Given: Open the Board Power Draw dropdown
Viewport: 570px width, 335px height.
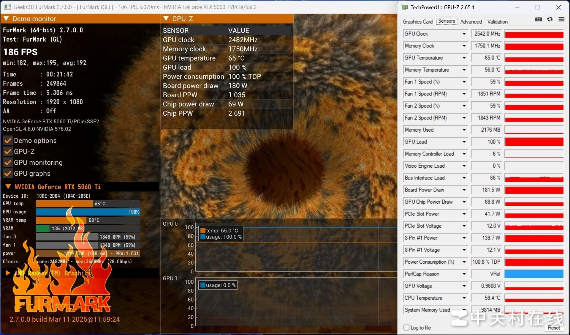Looking at the screenshot, I should [x=464, y=190].
